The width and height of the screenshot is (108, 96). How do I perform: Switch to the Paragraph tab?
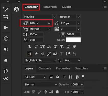[x=50, y=7]
